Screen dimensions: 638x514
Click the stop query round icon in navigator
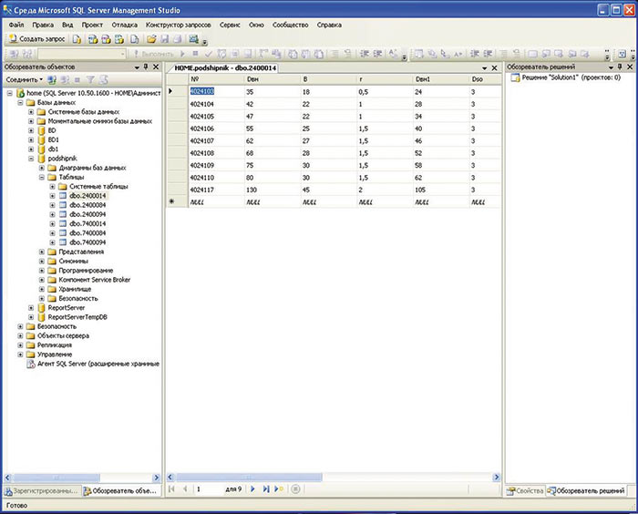(x=296, y=488)
